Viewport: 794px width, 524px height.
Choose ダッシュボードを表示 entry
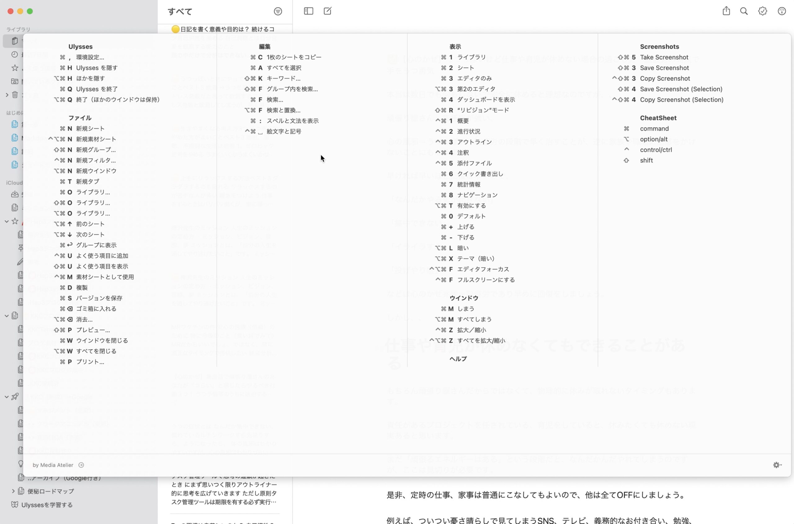click(x=486, y=99)
